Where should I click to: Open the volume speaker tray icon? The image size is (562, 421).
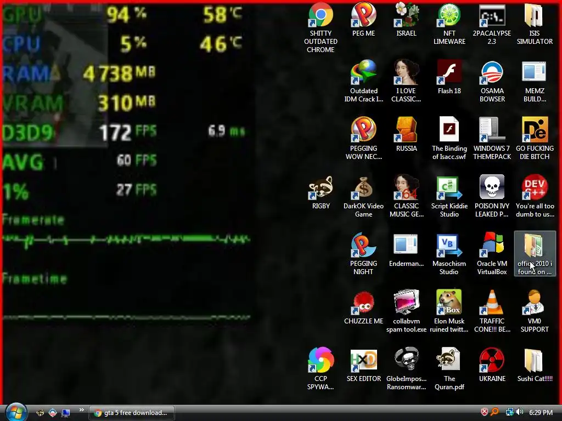[x=519, y=412]
